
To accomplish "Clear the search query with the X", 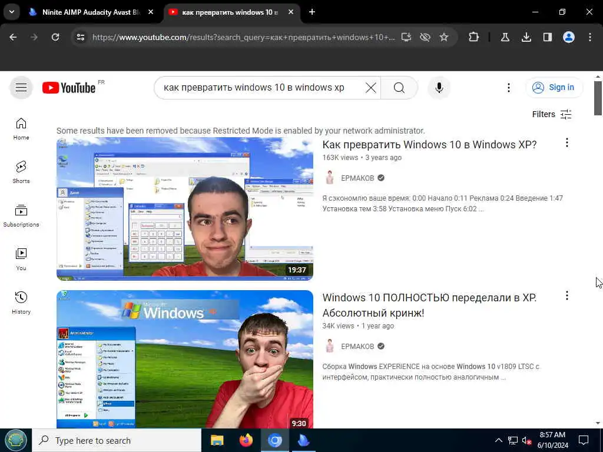I will click(x=371, y=88).
